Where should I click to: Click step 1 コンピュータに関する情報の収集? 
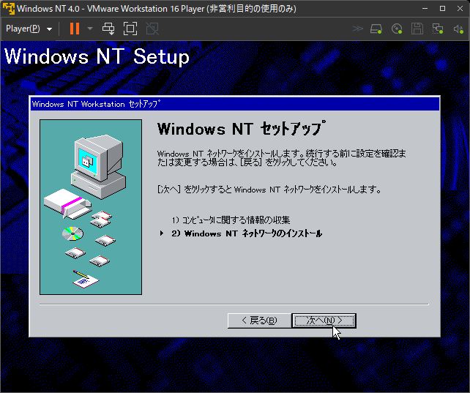[x=231, y=220]
